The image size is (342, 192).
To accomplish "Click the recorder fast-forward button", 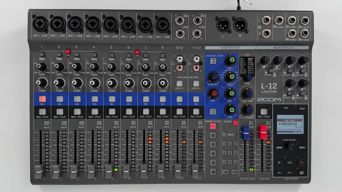I will pos(289,173).
